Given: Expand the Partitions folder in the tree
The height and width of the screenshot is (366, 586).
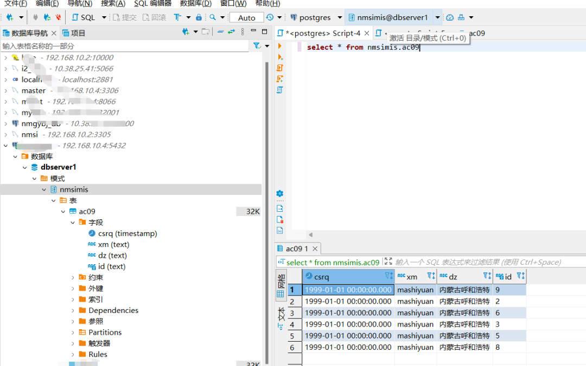Looking at the screenshot, I should tap(73, 332).
